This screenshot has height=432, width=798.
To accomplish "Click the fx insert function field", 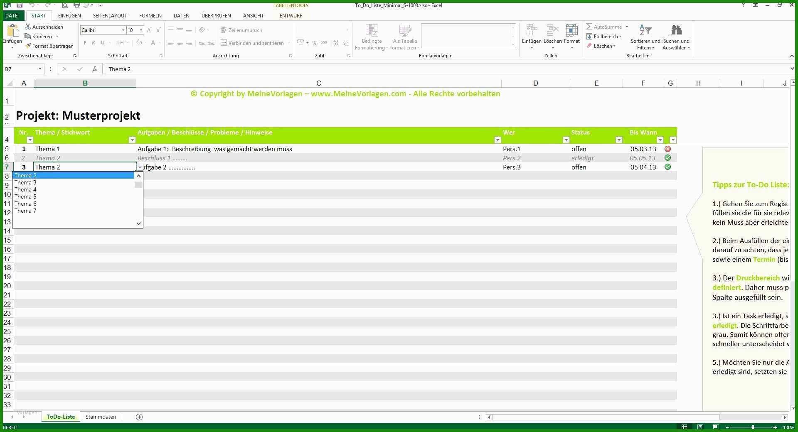I will [95, 69].
